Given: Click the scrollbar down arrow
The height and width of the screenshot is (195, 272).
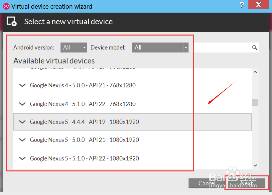Looking at the screenshot, I should [x=255, y=165].
